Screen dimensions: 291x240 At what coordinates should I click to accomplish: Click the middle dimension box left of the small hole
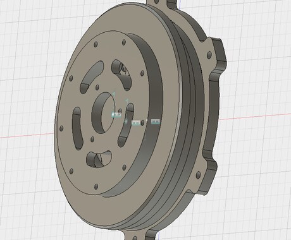coord(136,123)
